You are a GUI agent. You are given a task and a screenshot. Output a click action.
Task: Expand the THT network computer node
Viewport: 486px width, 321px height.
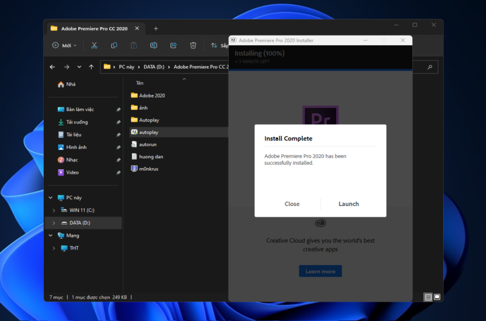(54, 248)
